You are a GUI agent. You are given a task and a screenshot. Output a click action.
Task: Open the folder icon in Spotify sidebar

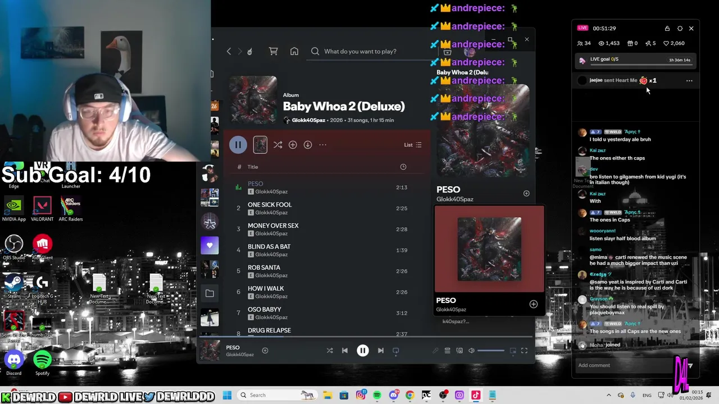pos(210,293)
